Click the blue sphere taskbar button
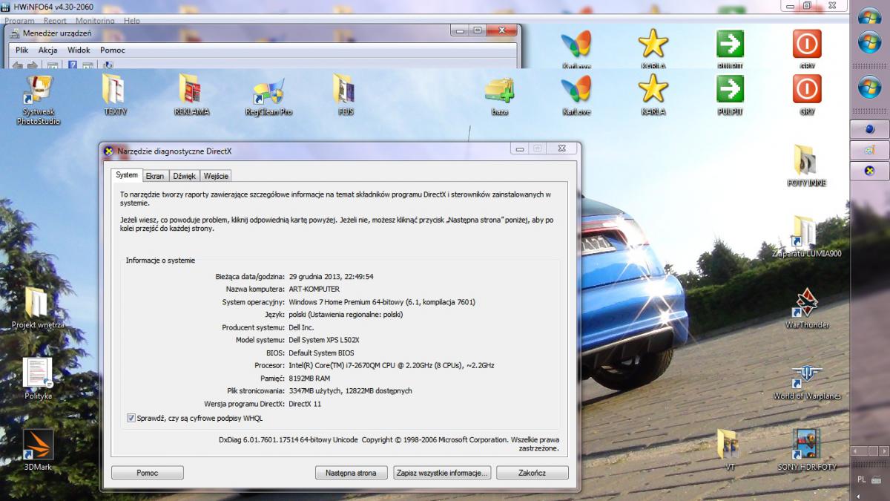 (x=869, y=129)
